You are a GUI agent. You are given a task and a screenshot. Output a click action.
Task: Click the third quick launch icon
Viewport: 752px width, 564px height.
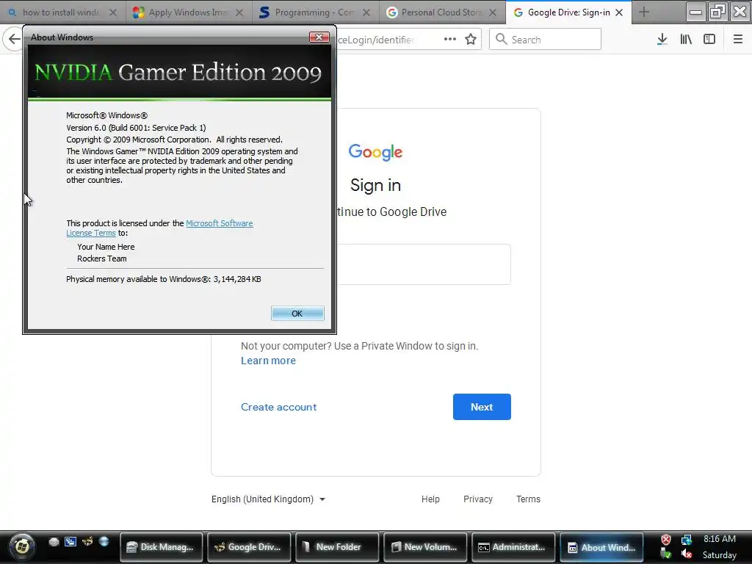click(87, 542)
